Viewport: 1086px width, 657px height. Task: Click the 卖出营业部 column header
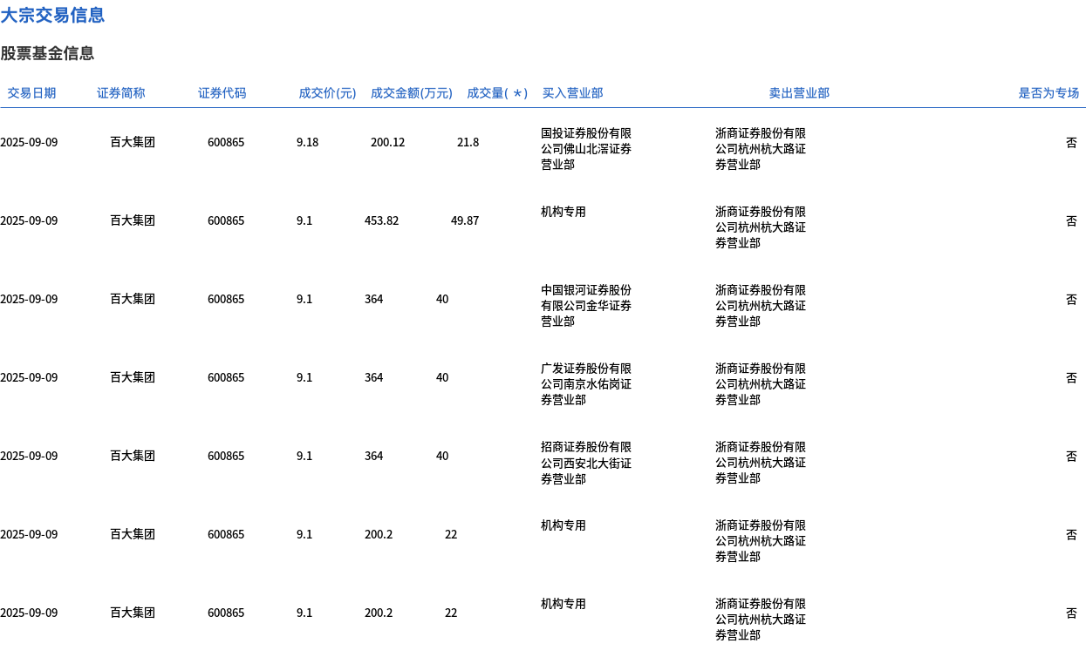coord(799,93)
